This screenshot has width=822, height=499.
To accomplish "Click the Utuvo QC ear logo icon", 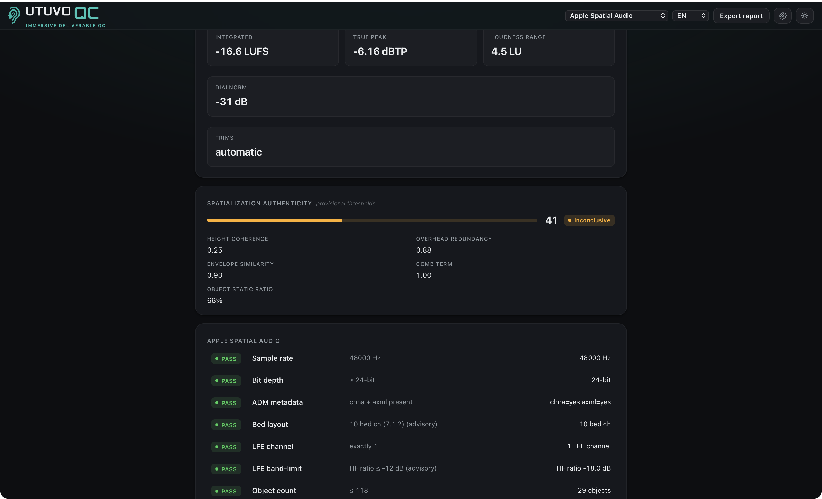I will (14, 15).
